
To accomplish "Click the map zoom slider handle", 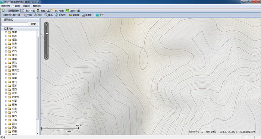I will pos(47,34).
